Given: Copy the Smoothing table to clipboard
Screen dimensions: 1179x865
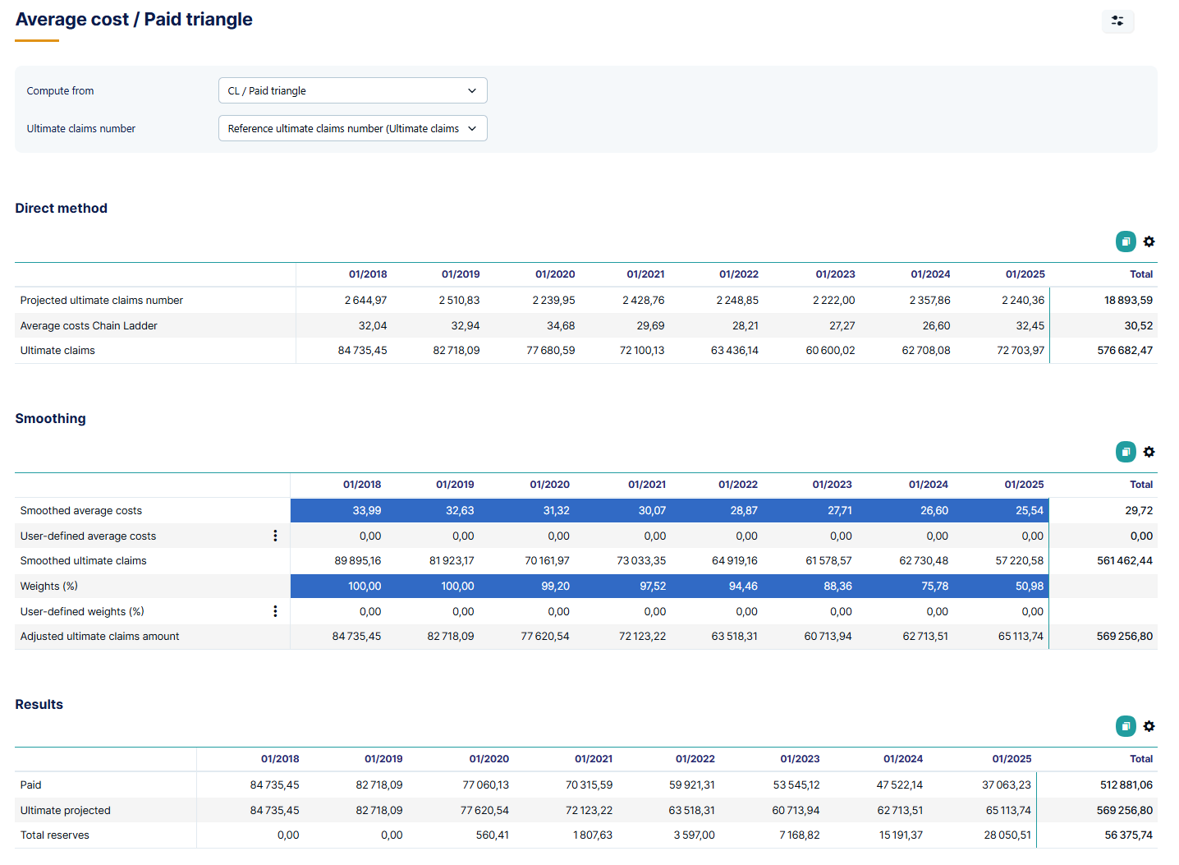Looking at the screenshot, I should pos(1125,451).
